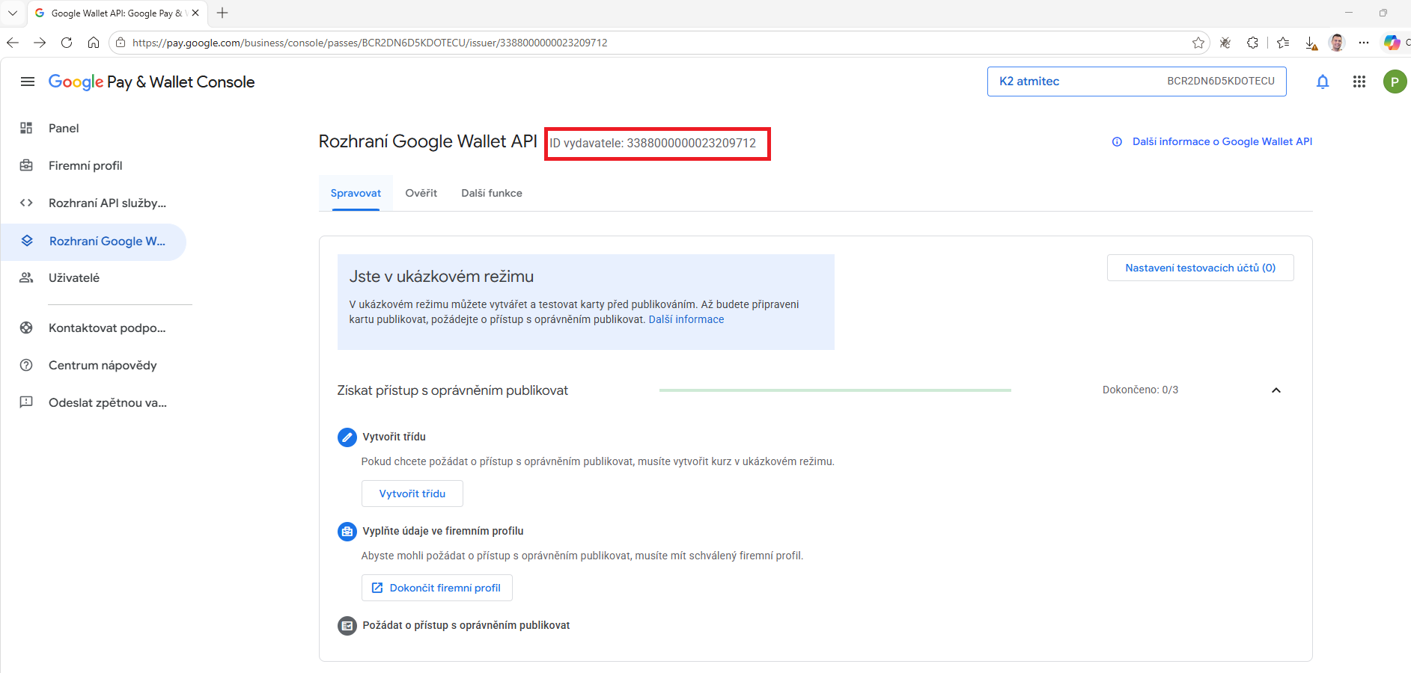This screenshot has width=1411, height=673.
Task: Click the ID vydavatele text
Action: coord(653,143)
